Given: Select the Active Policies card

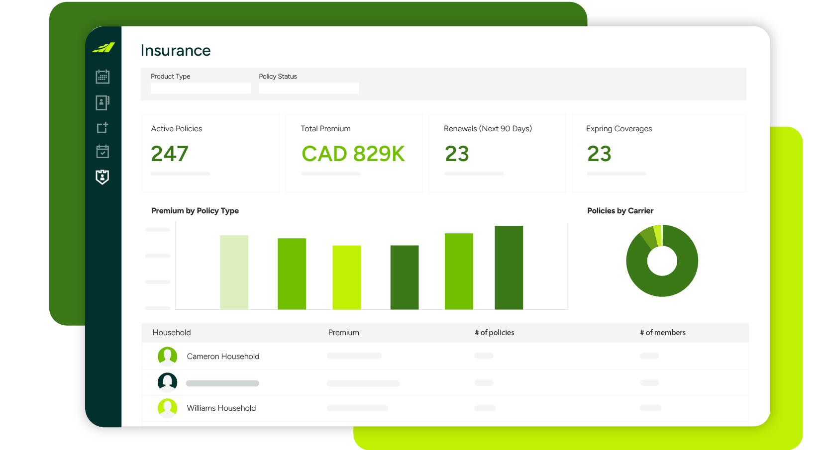Looking at the screenshot, I should pos(210,153).
